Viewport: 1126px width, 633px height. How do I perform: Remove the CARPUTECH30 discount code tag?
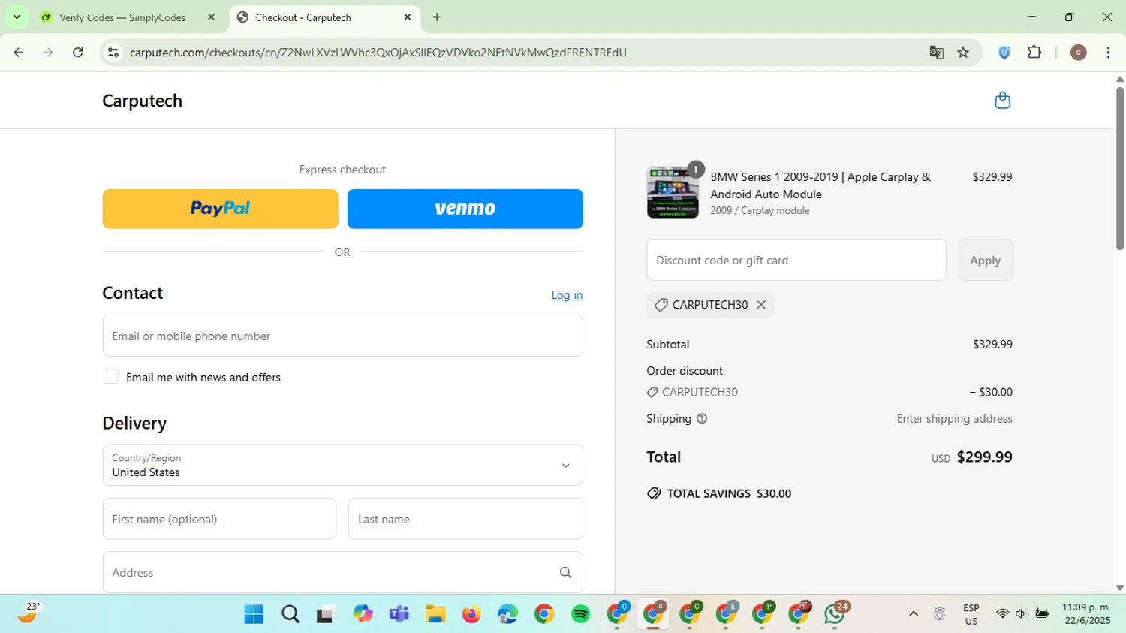tap(761, 305)
